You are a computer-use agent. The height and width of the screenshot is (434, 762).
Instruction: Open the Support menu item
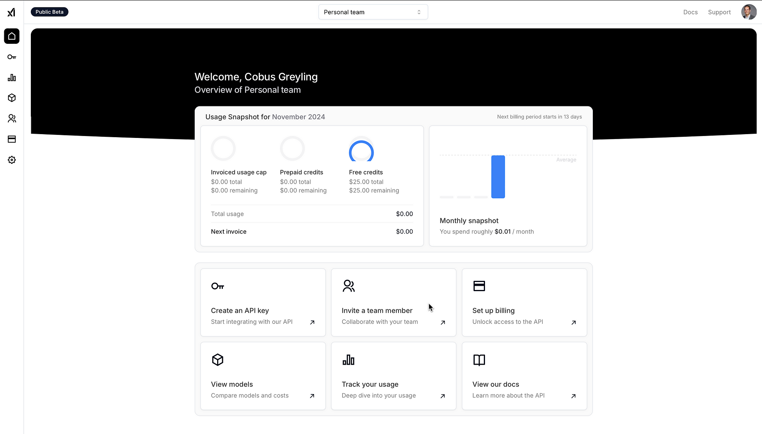pyautogui.click(x=719, y=12)
